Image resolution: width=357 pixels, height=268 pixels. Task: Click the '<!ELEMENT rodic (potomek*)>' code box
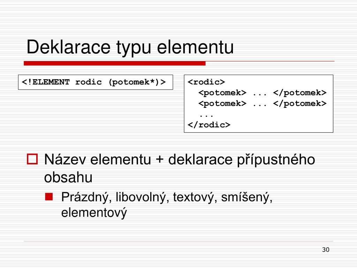coord(96,82)
